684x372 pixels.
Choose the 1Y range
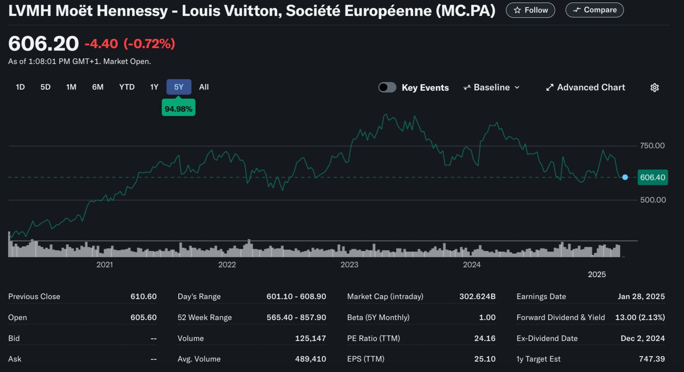click(x=154, y=87)
